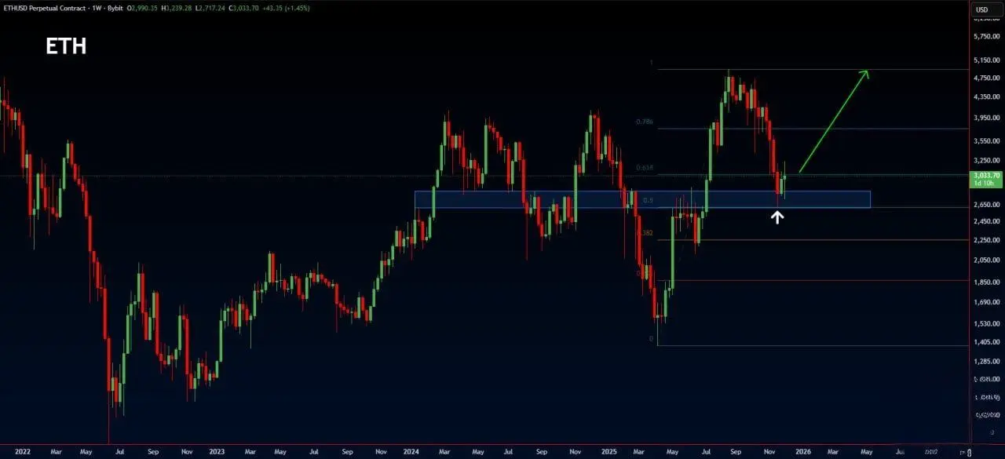Open the time axis settings icon at bottom right
1005x459 pixels.
click(970, 452)
